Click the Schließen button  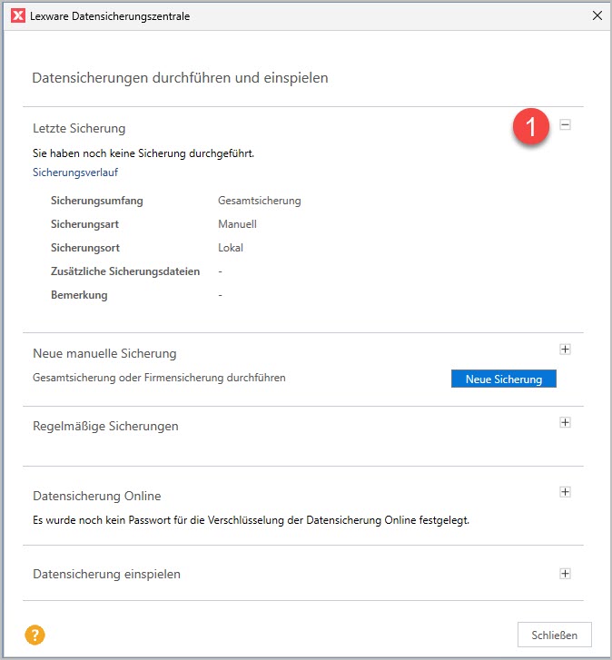[x=554, y=634]
